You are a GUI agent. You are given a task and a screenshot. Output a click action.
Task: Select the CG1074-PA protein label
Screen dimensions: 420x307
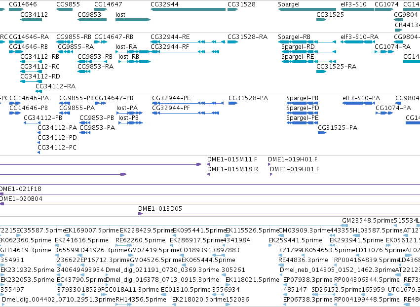pyautogui.click(x=393, y=108)
